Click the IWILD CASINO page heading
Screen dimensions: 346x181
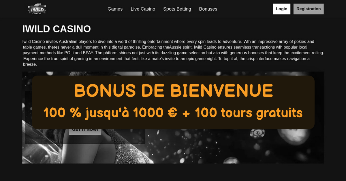click(57, 29)
